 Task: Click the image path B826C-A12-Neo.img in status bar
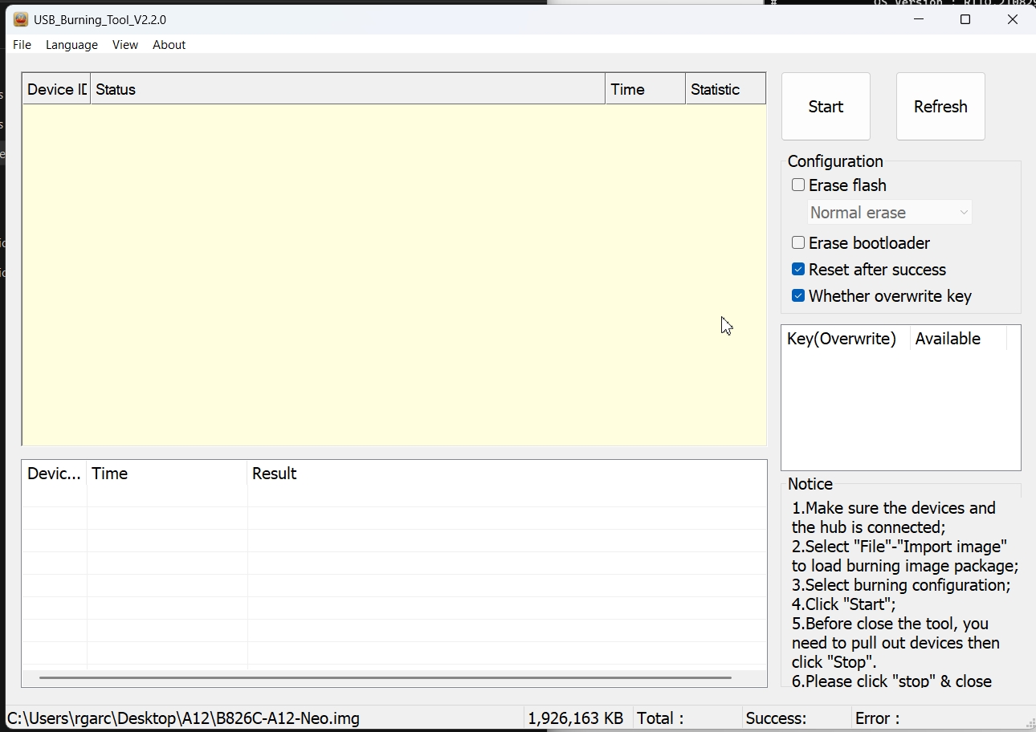(183, 718)
